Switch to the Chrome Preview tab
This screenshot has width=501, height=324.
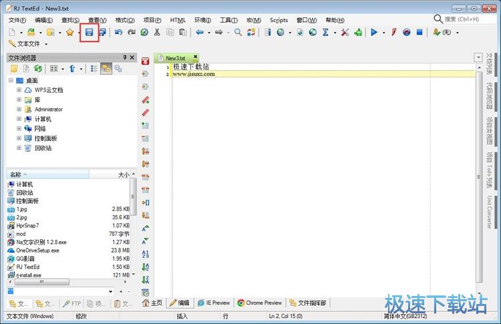pos(260,303)
